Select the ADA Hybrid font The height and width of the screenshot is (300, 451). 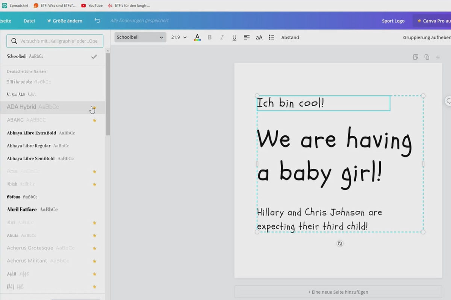(x=53, y=107)
